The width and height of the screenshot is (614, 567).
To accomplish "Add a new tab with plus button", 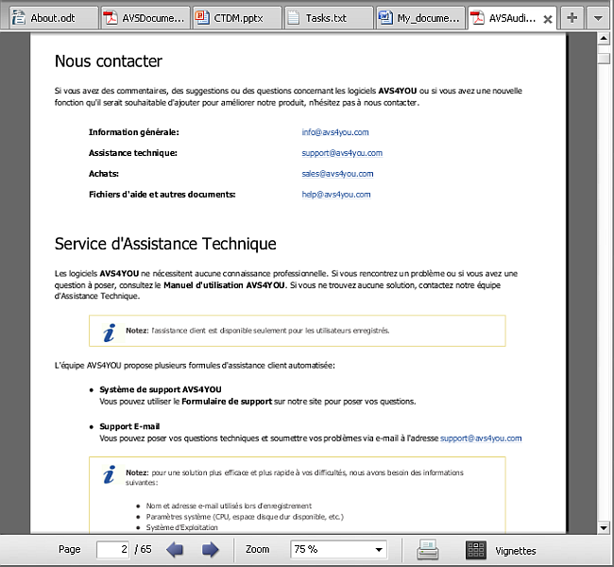I will [572, 18].
